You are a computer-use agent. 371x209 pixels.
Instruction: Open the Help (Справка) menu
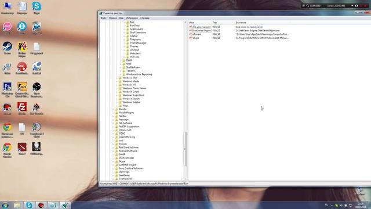145,18
